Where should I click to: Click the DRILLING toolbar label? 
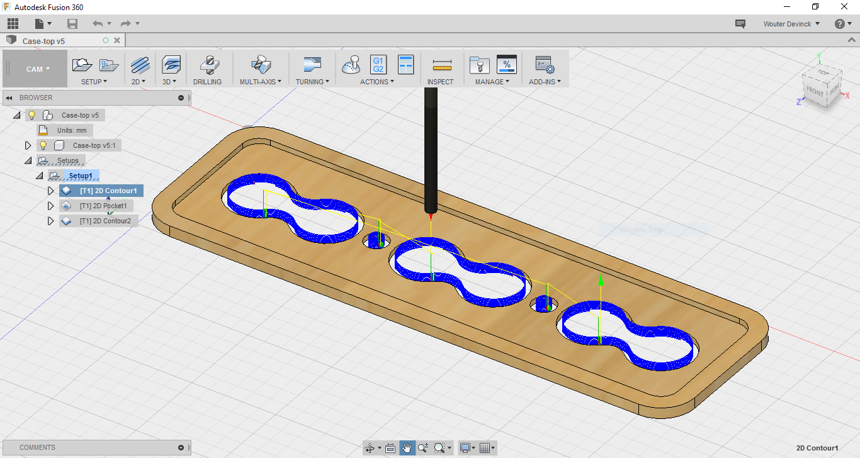point(207,82)
